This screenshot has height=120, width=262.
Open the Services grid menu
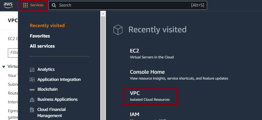[33, 5]
